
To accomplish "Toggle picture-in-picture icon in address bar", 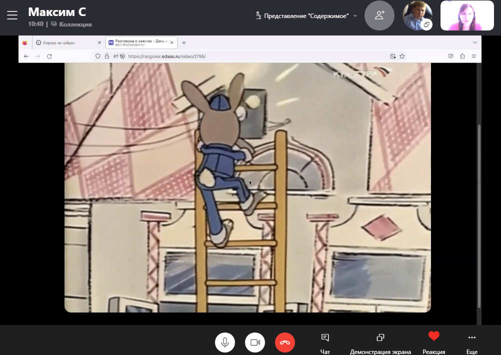I will pos(392,56).
